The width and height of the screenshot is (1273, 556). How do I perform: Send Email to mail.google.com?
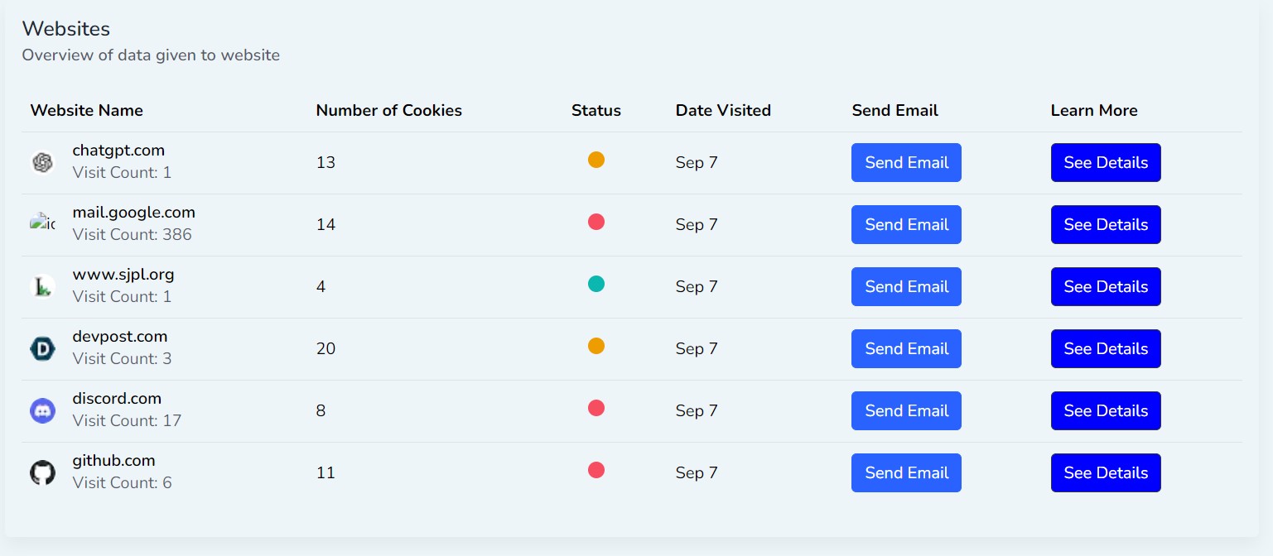(x=906, y=225)
